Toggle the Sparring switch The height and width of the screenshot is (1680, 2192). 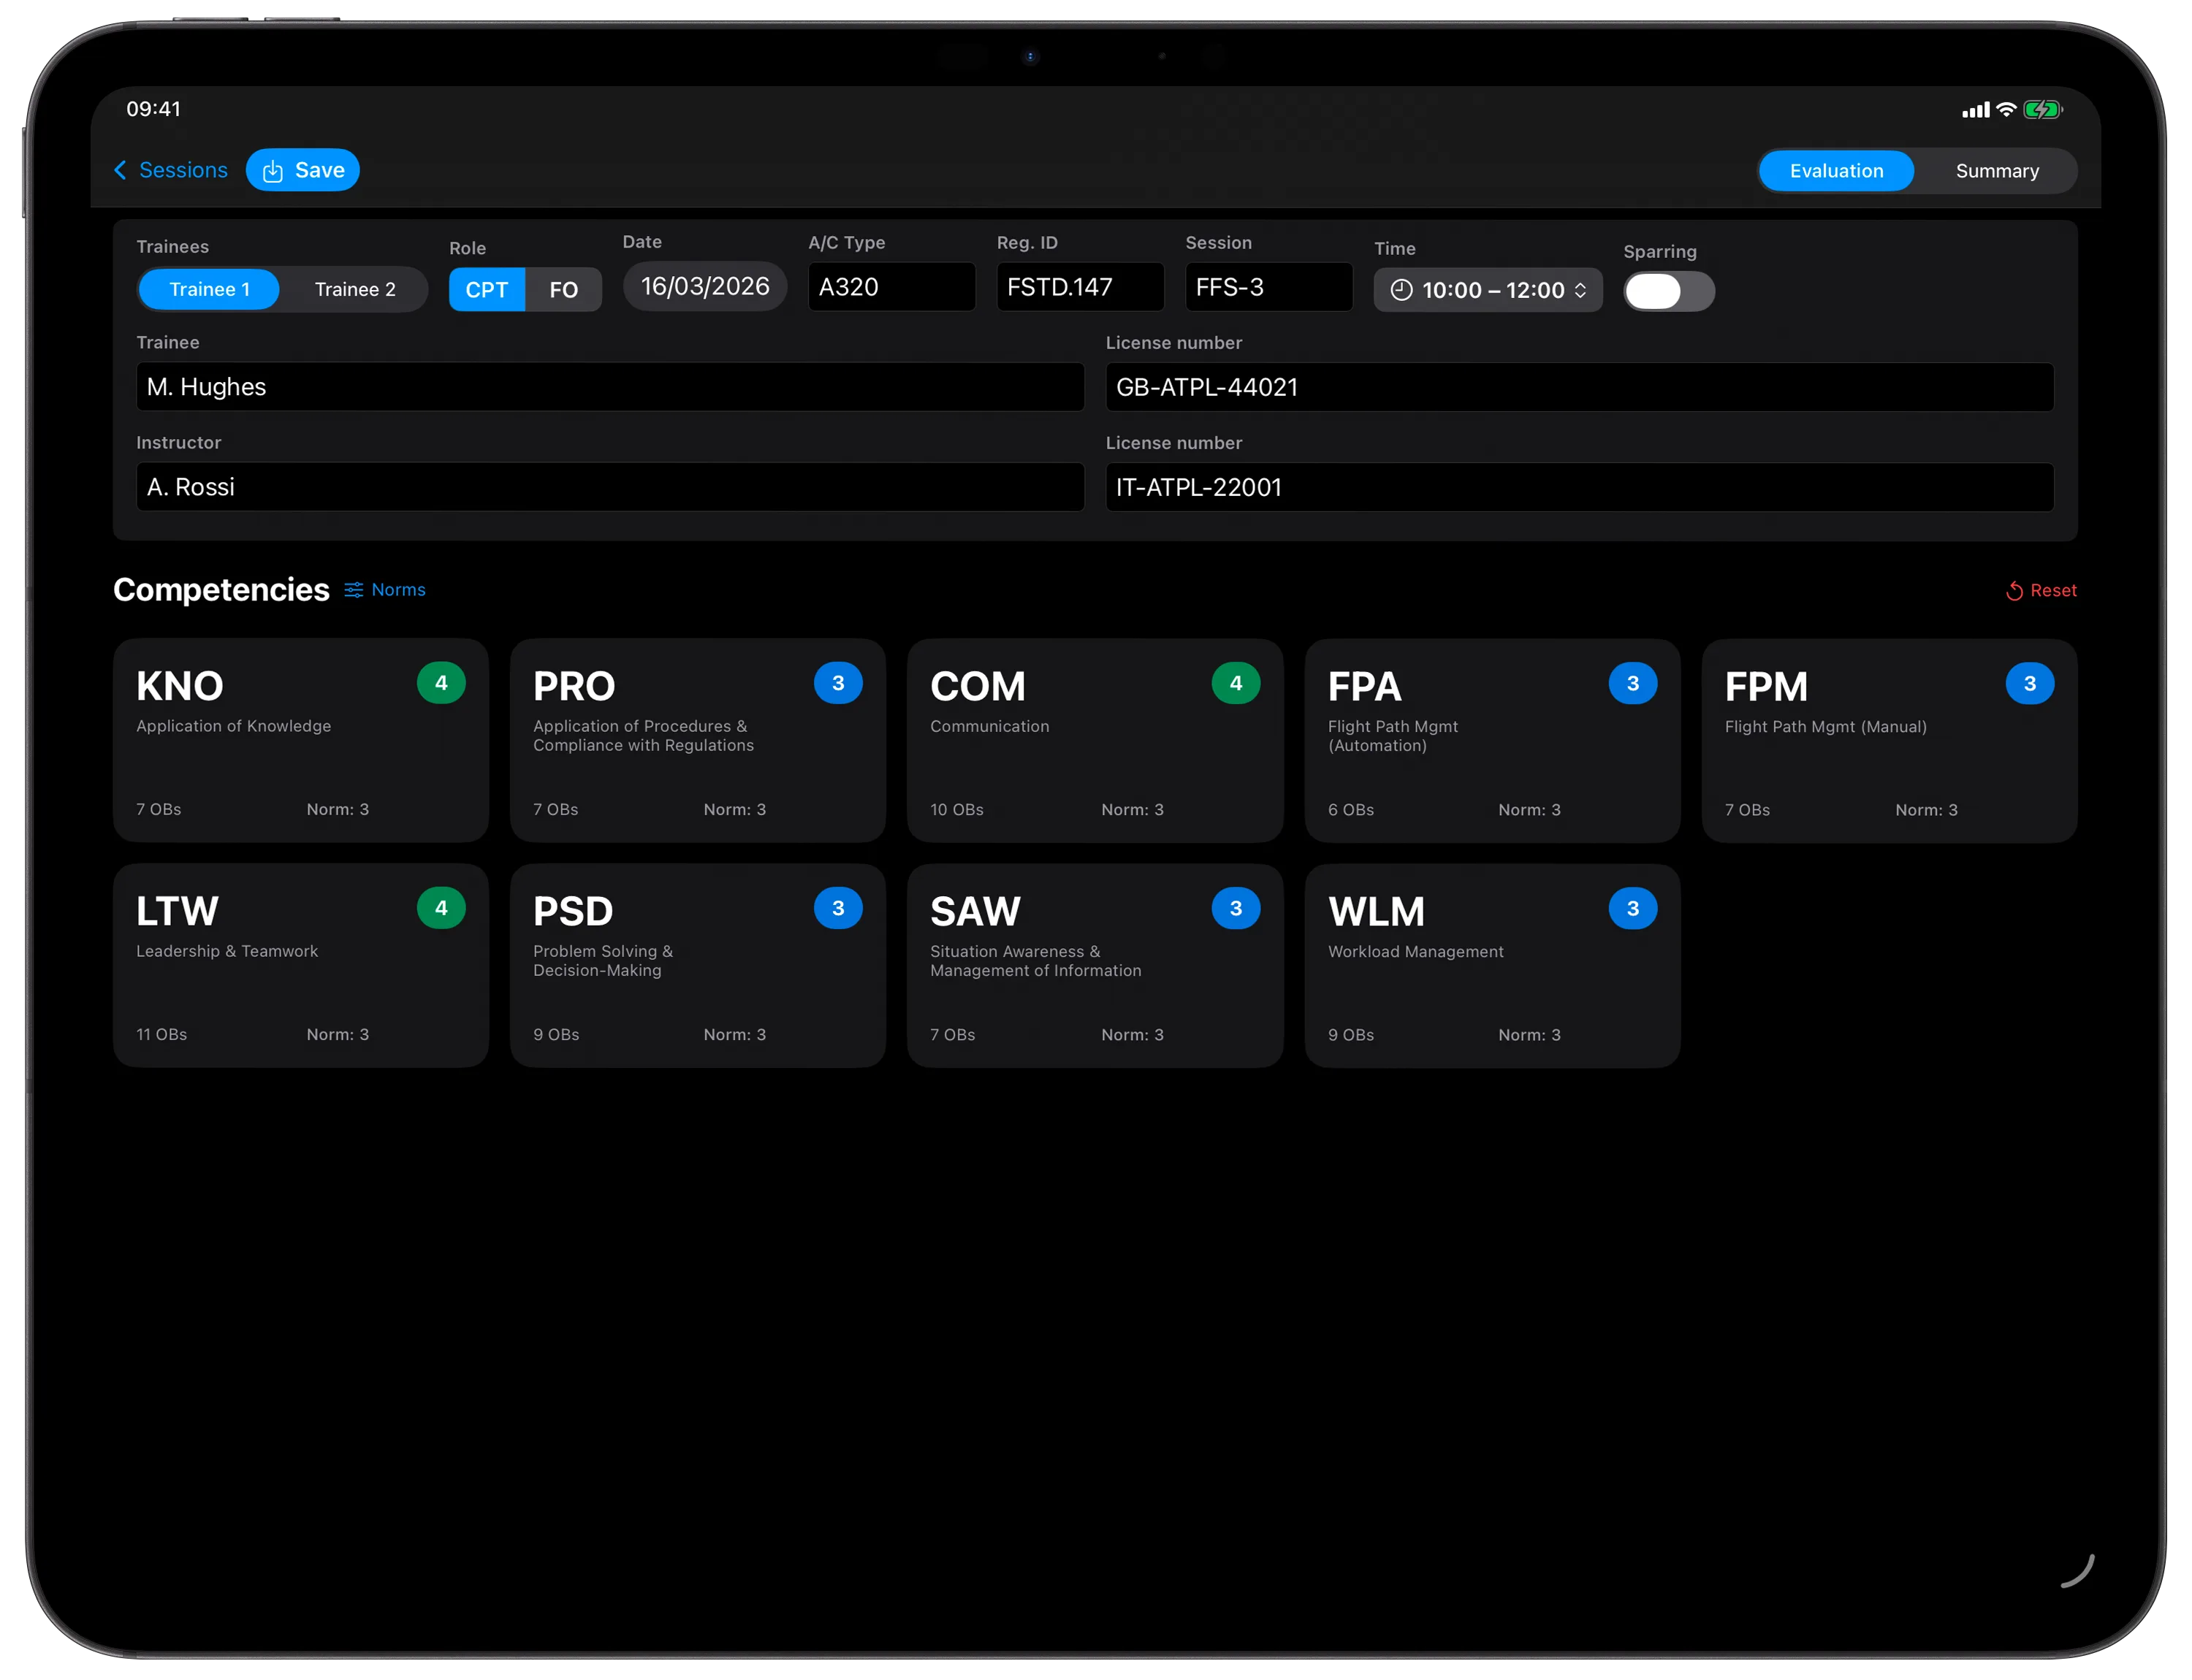(x=1669, y=292)
